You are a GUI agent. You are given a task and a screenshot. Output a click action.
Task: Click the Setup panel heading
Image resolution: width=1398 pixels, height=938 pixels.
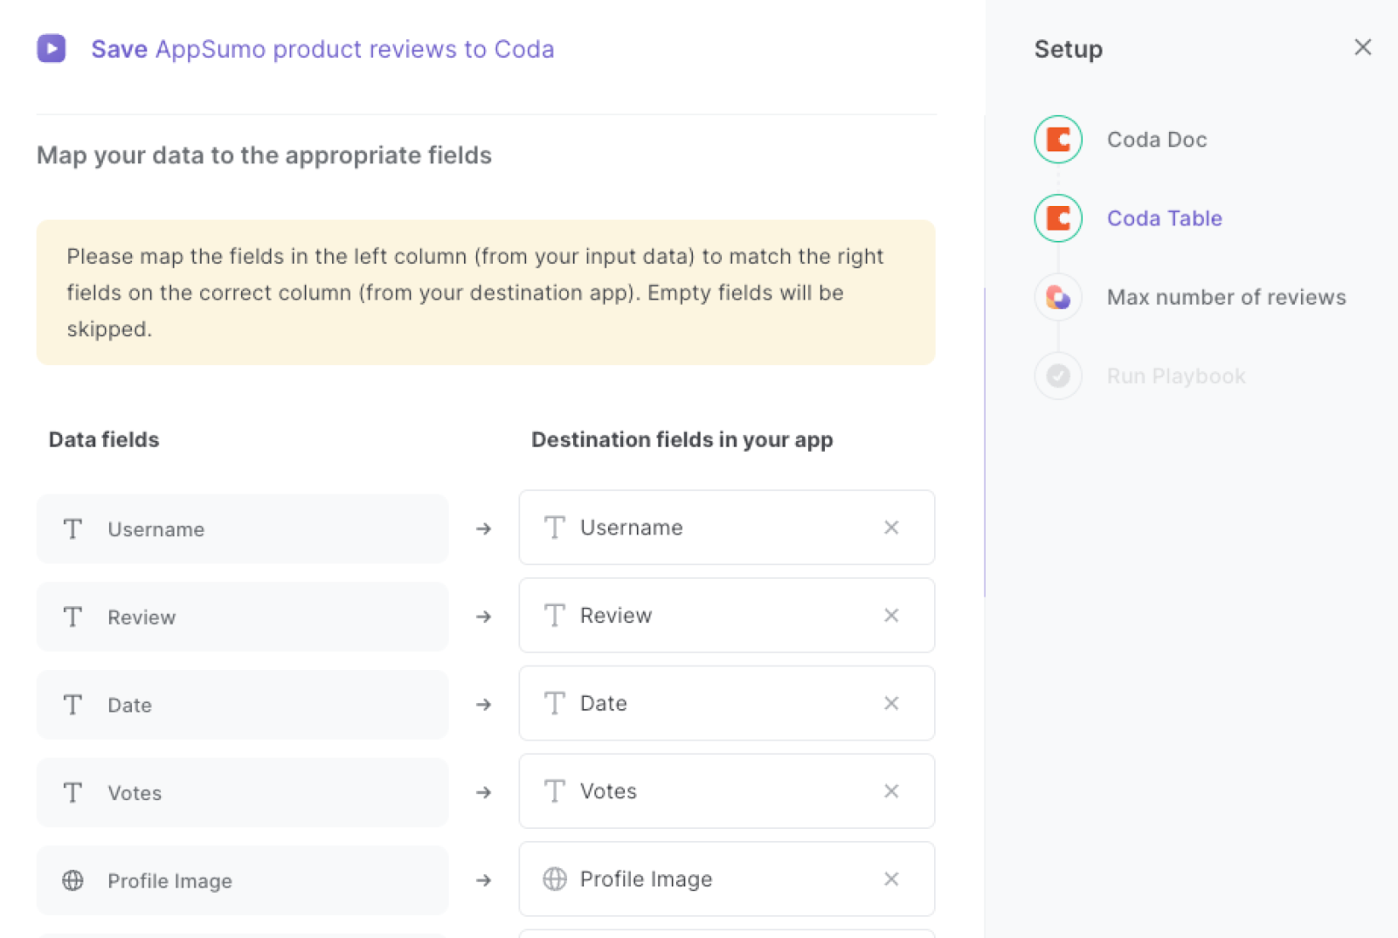tap(1068, 49)
